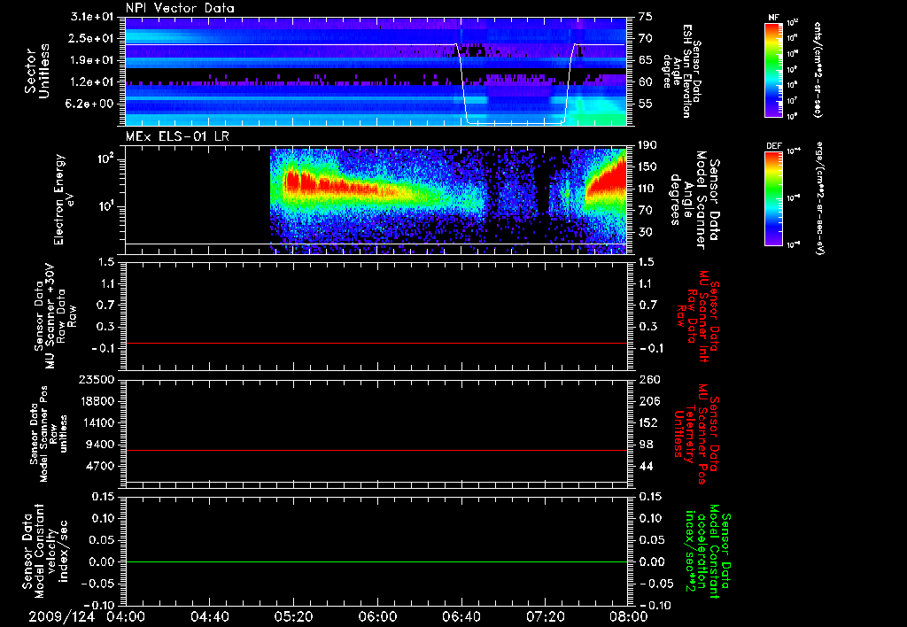Click the DEF color scale bar
The image size is (907, 627).
(x=774, y=198)
